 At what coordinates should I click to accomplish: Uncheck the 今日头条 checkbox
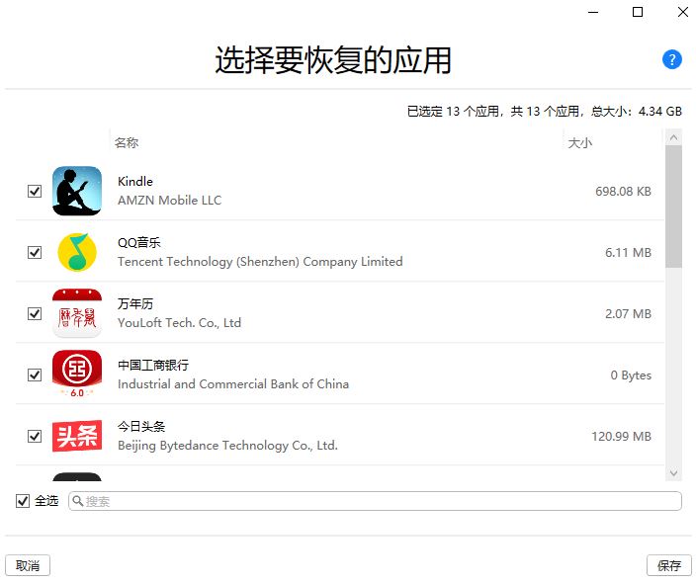(x=35, y=436)
